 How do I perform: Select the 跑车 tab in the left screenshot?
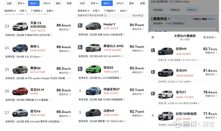coord(58,3)
